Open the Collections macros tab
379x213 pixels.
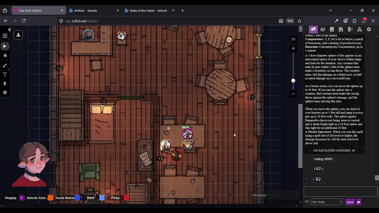click(x=359, y=29)
